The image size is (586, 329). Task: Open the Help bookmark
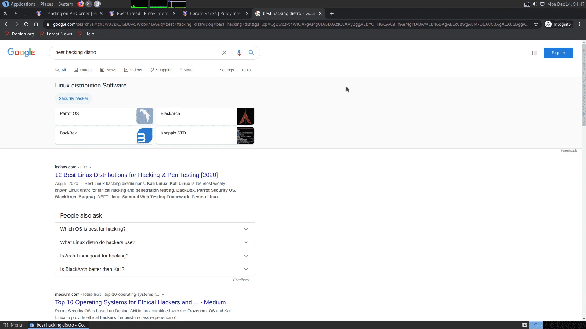pos(86,34)
